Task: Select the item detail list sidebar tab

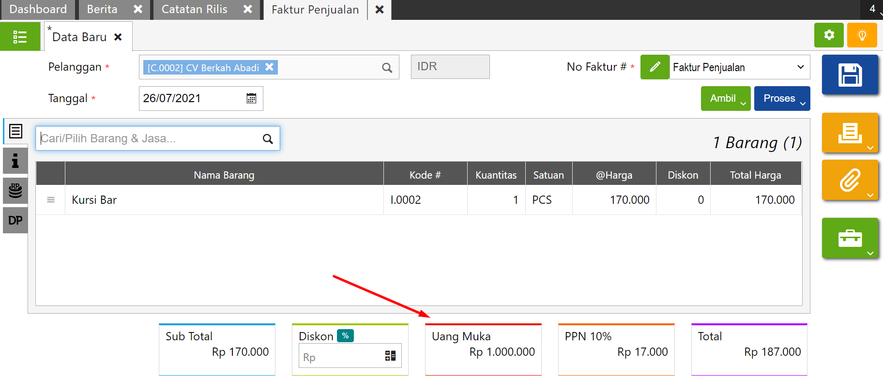Action: [x=15, y=131]
